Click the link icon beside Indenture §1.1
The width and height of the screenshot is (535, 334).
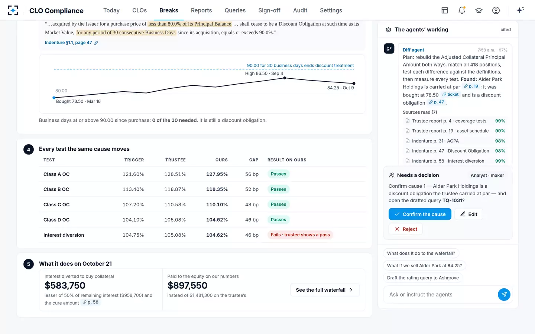click(96, 43)
